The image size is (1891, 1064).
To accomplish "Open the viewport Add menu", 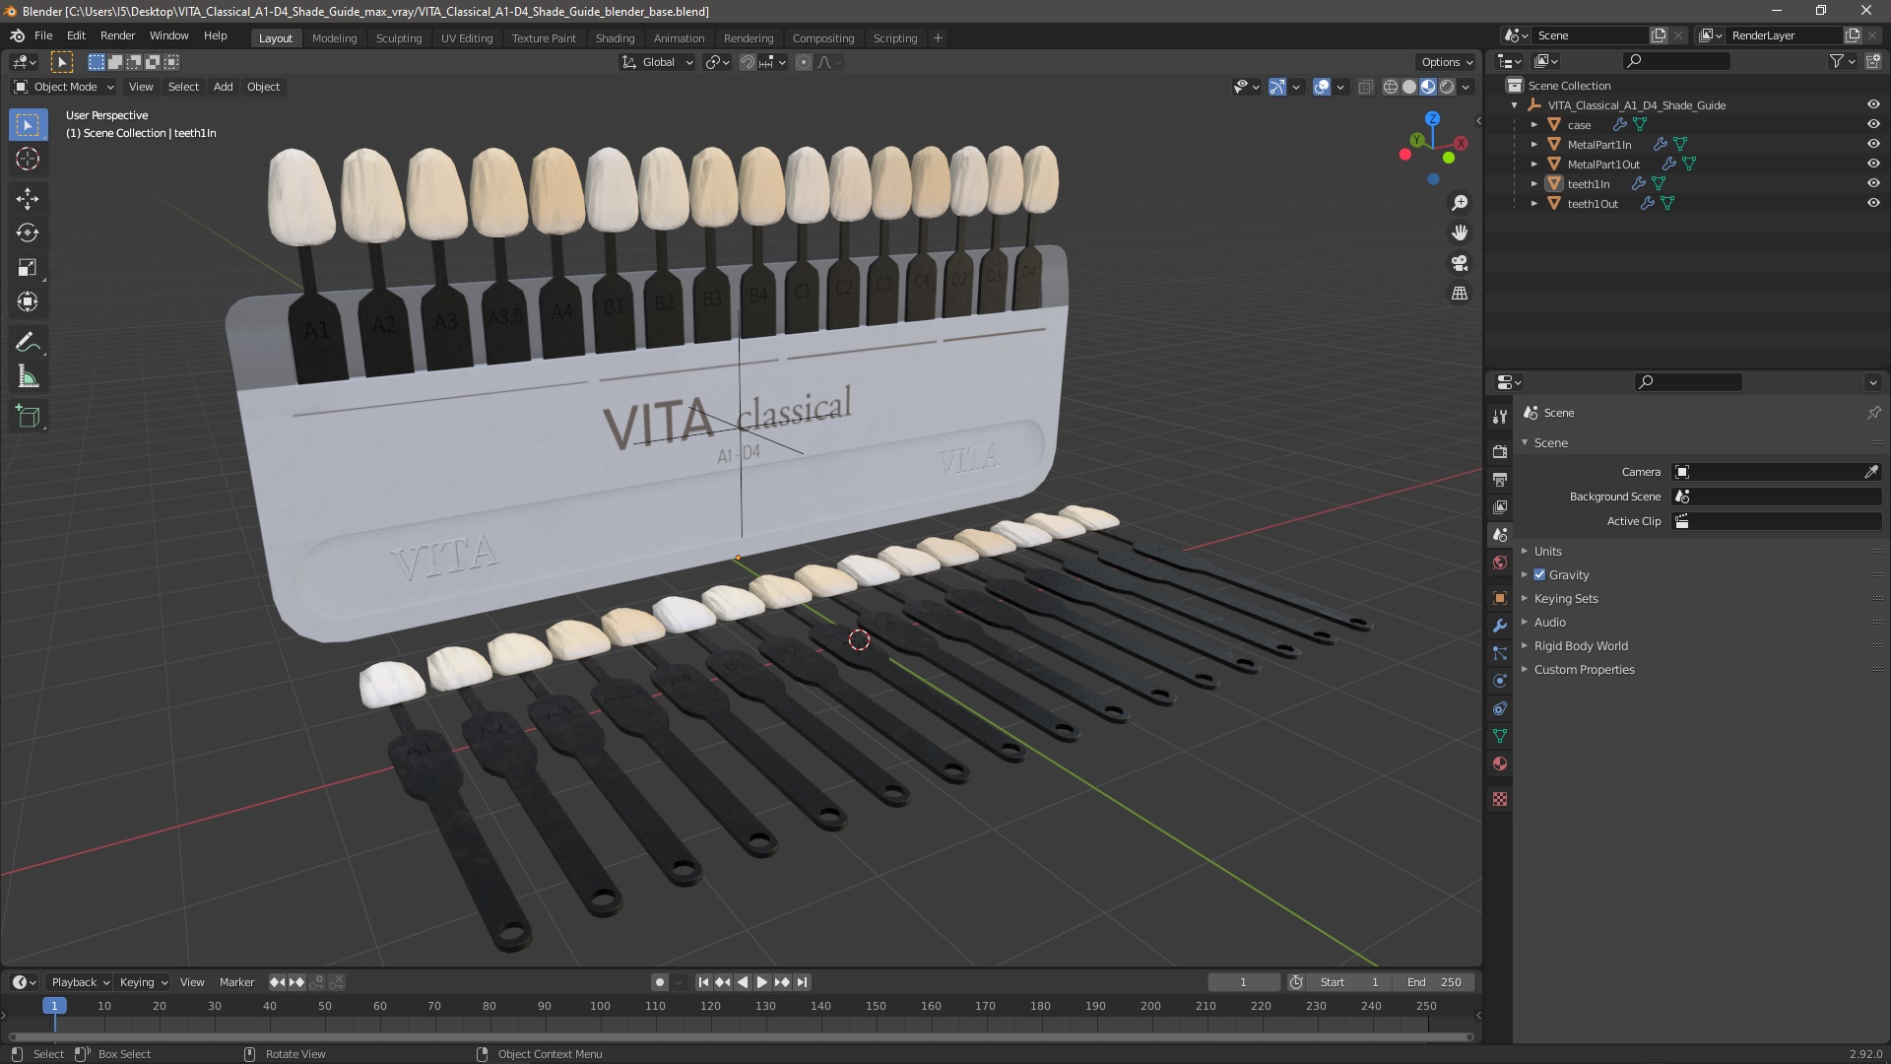I will coord(224,87).
